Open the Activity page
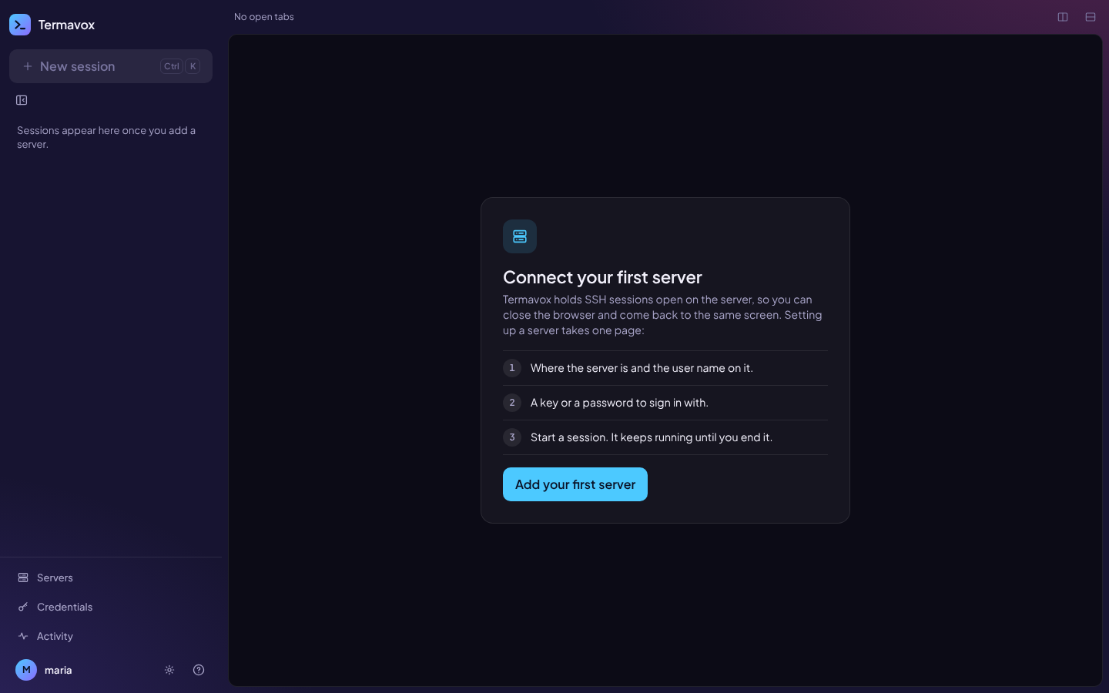 [x=111, y=636]
